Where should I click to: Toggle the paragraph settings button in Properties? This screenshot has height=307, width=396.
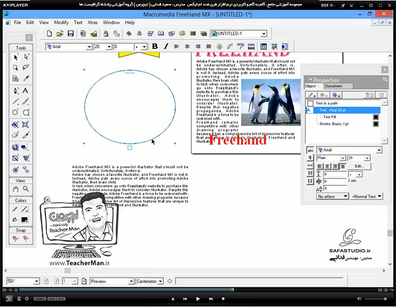click(310, 158)
